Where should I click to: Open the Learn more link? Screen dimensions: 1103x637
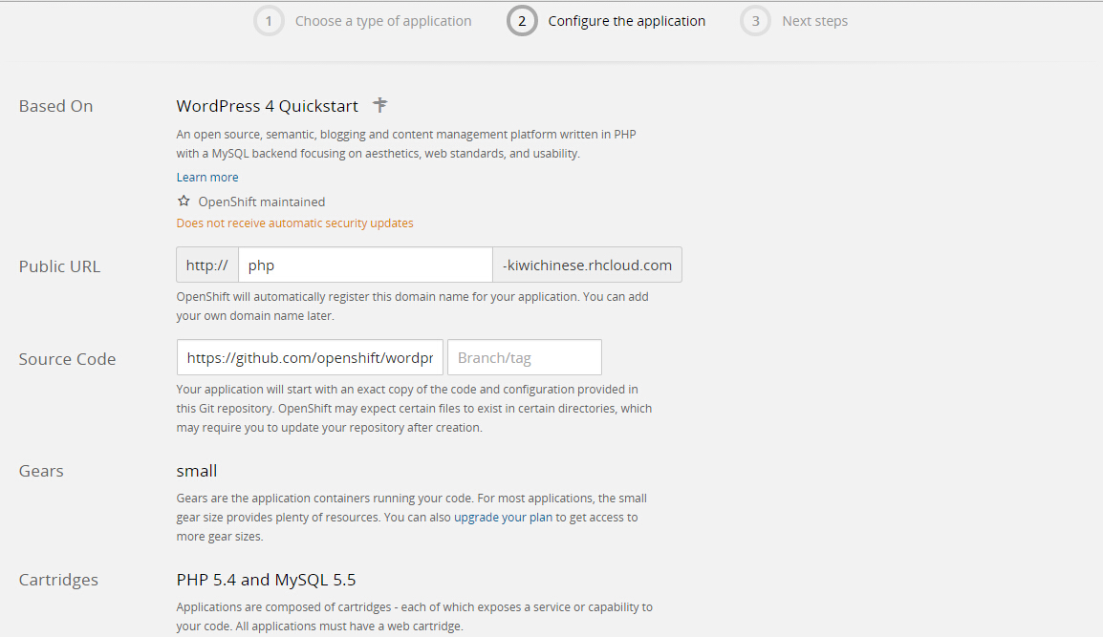[207, 178]
